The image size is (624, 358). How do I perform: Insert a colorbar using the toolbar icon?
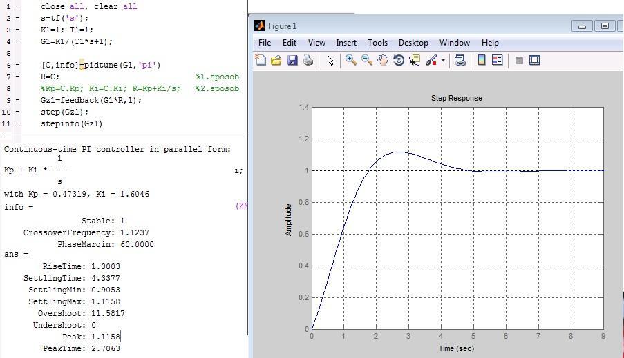[482, 61]
